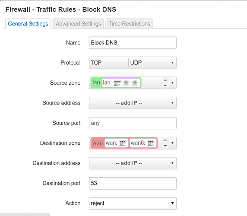Switch to the Advanced Settings tab
247x216 pixels.
[78, 24]
